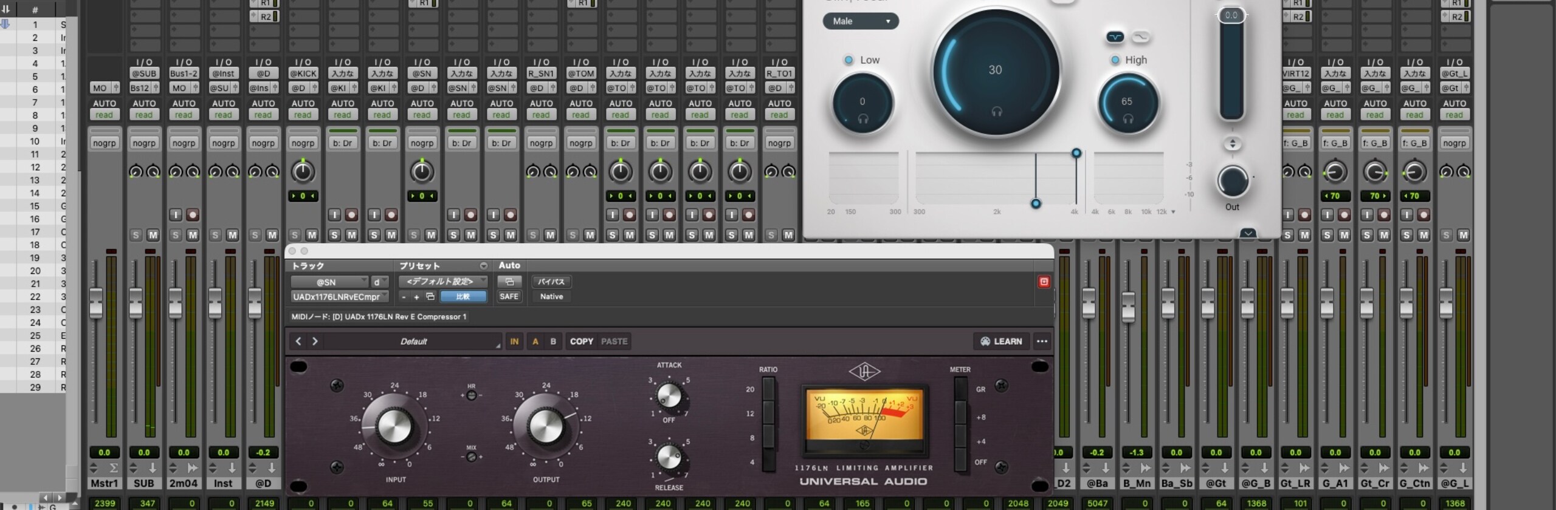Open the insert position d dropdown

pyautogui.click(x=379, y=282)
